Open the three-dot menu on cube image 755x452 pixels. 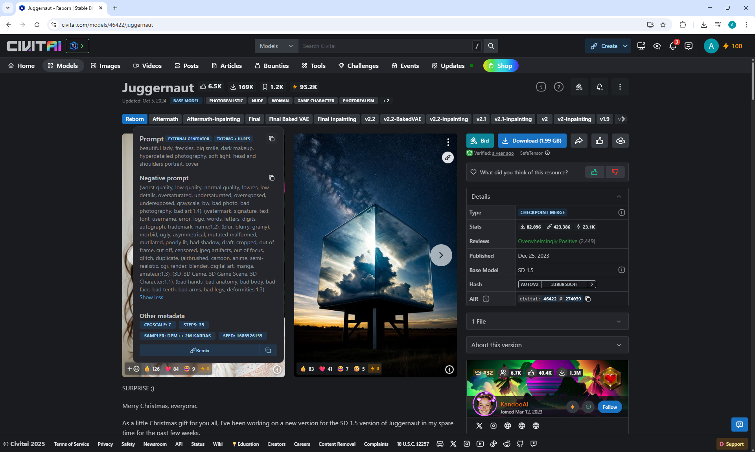(x=448, y=142)
